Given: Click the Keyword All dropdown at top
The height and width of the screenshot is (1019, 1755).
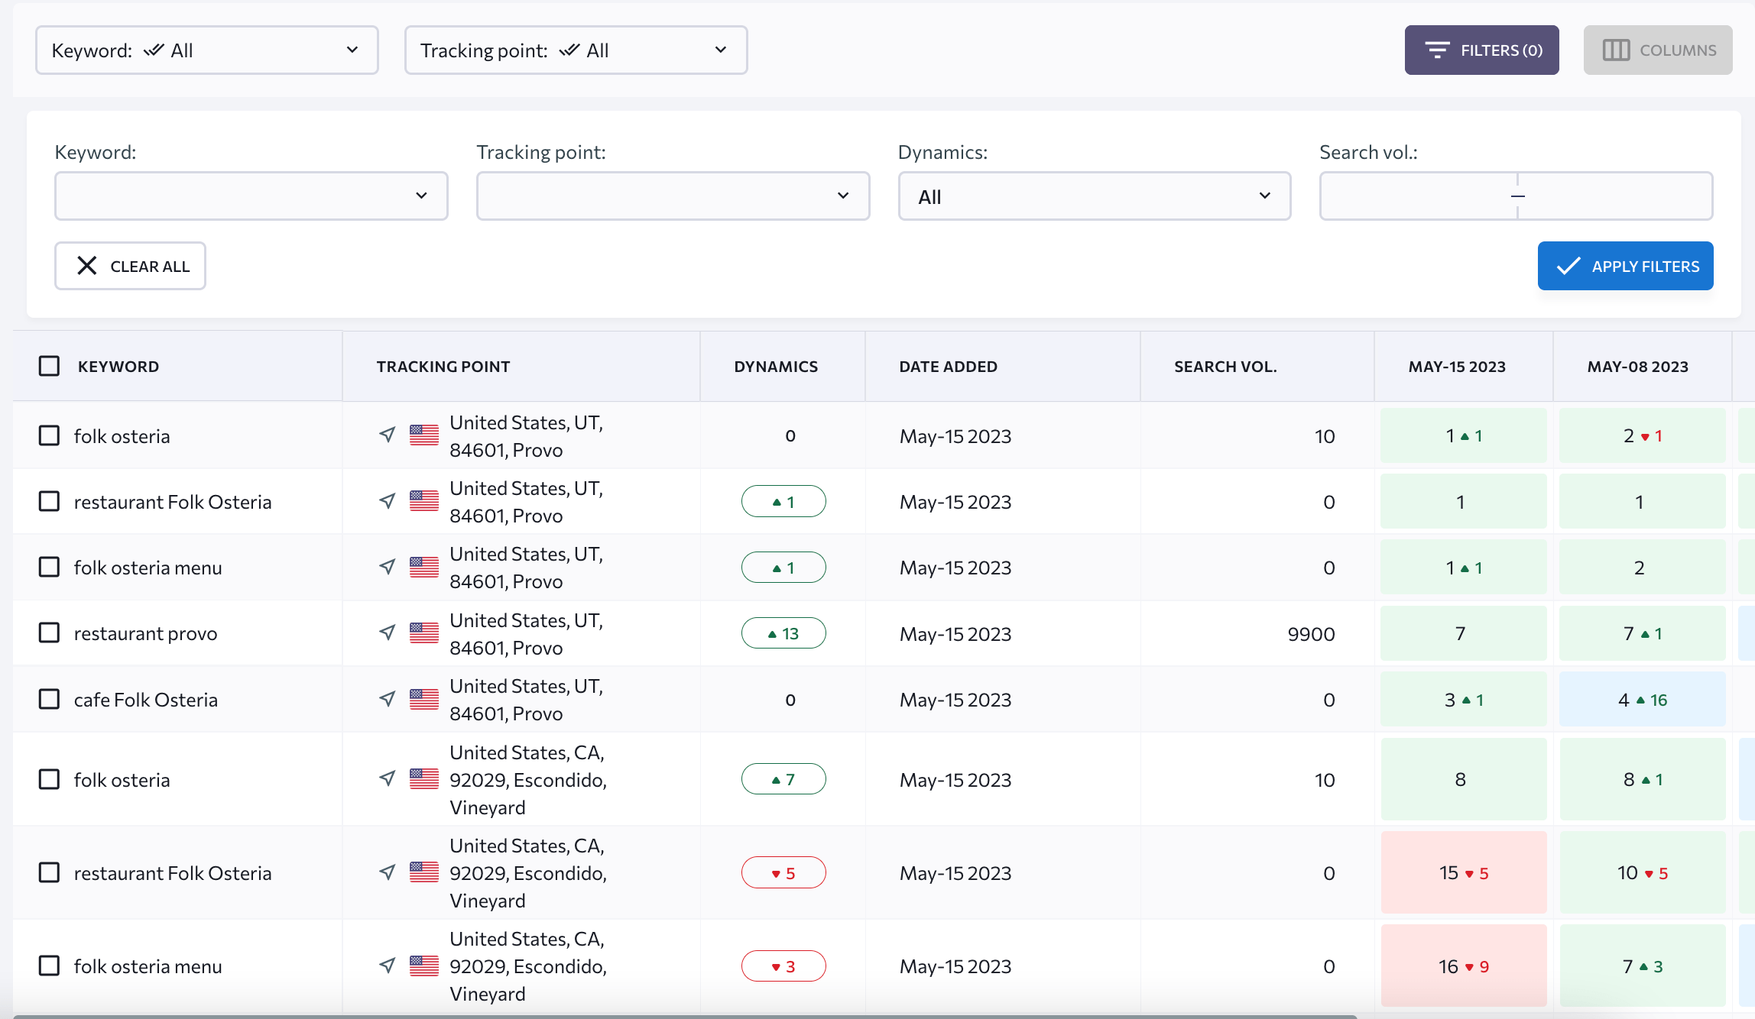Looking at the screenshot, I should click(x=205, y=50).
